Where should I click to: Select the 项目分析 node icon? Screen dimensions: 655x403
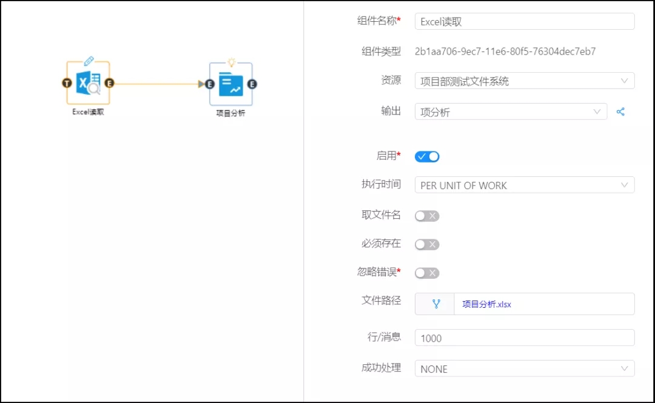coord(230,84)
